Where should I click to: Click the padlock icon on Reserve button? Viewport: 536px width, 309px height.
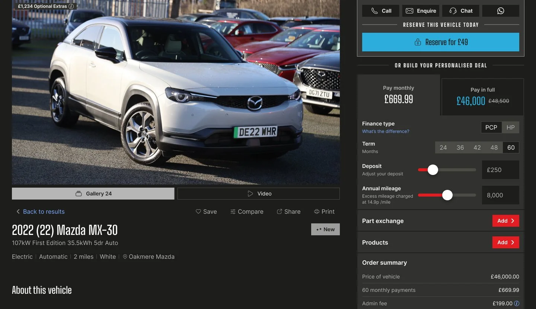(x=418, y=42)
